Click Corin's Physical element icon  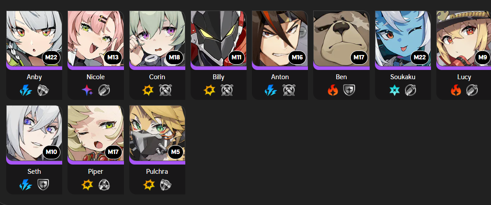click(148, 91)
